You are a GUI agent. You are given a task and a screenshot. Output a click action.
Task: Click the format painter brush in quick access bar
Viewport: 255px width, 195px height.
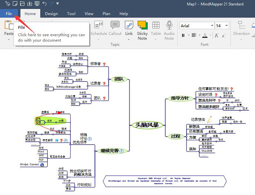click(x=8, y=3)
